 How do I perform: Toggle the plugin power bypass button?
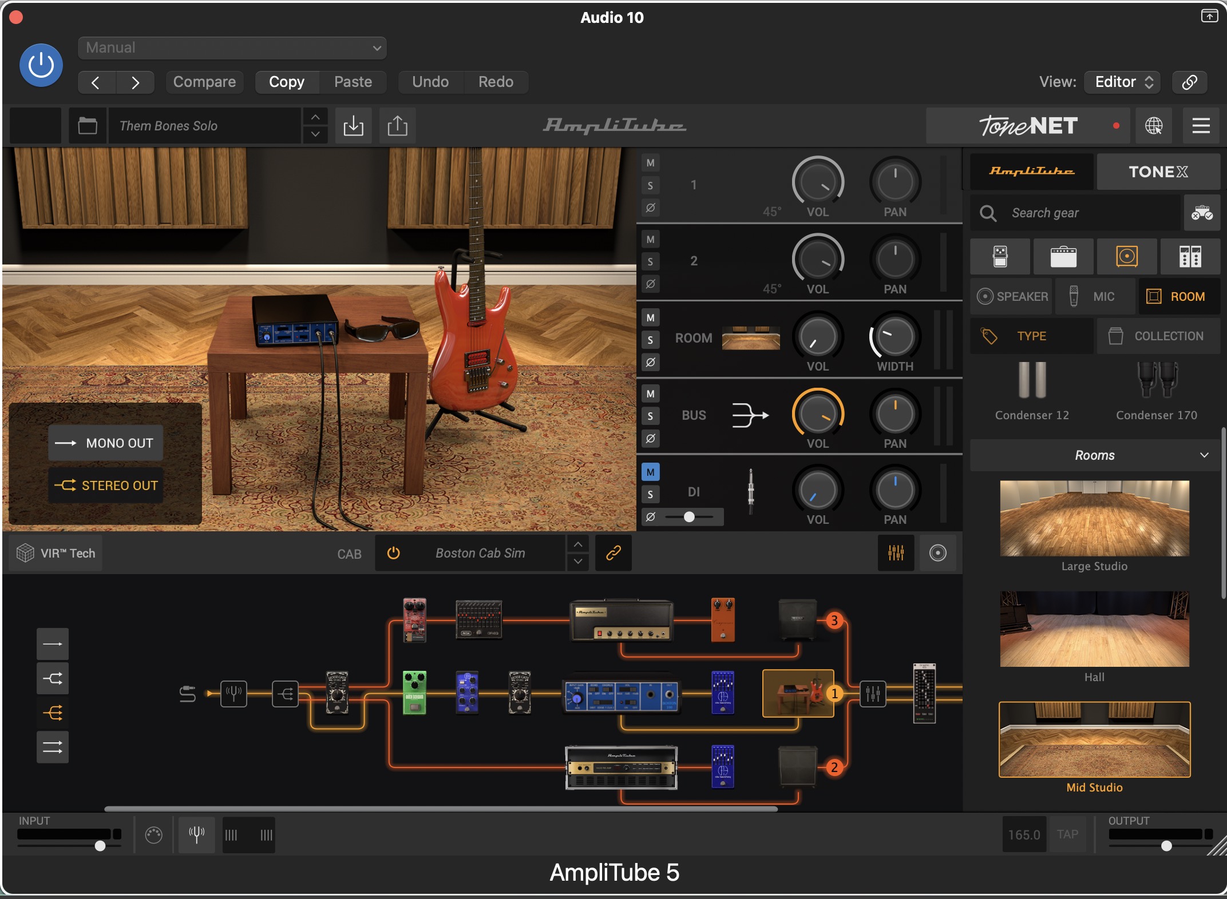coord(41,65)
